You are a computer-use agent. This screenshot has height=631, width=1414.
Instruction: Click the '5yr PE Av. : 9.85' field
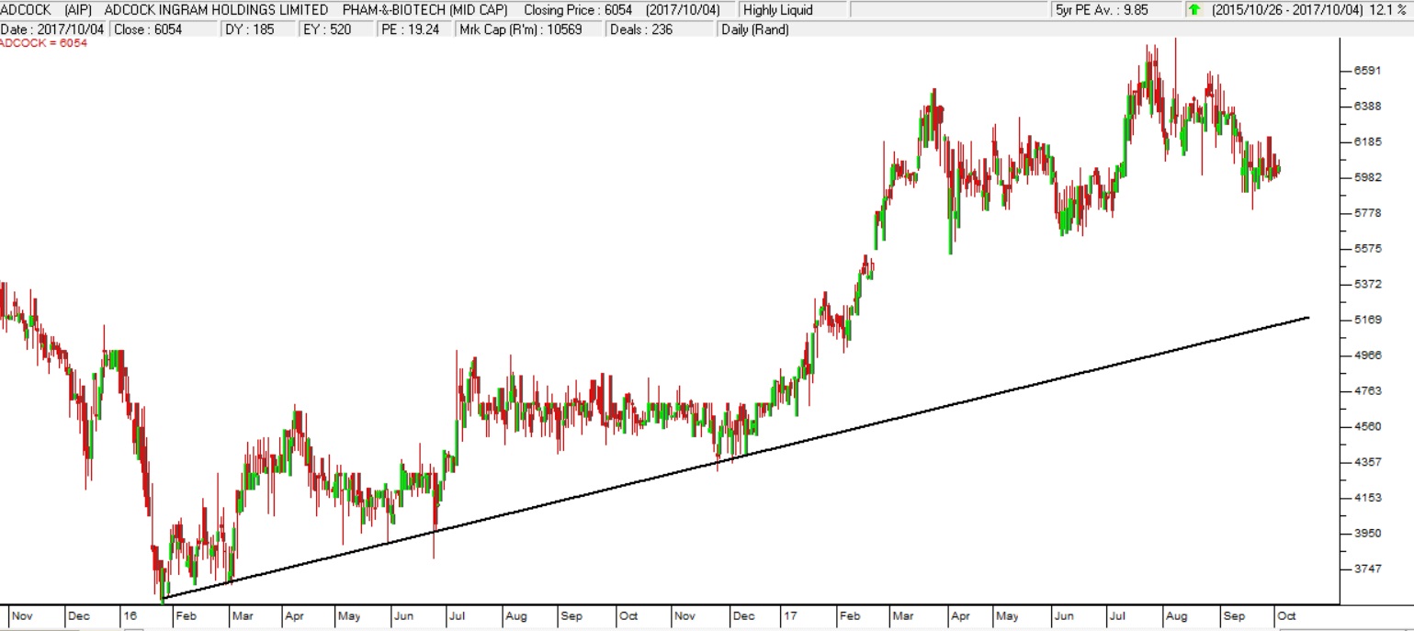pyautogui.click(x=1116, y=10)
